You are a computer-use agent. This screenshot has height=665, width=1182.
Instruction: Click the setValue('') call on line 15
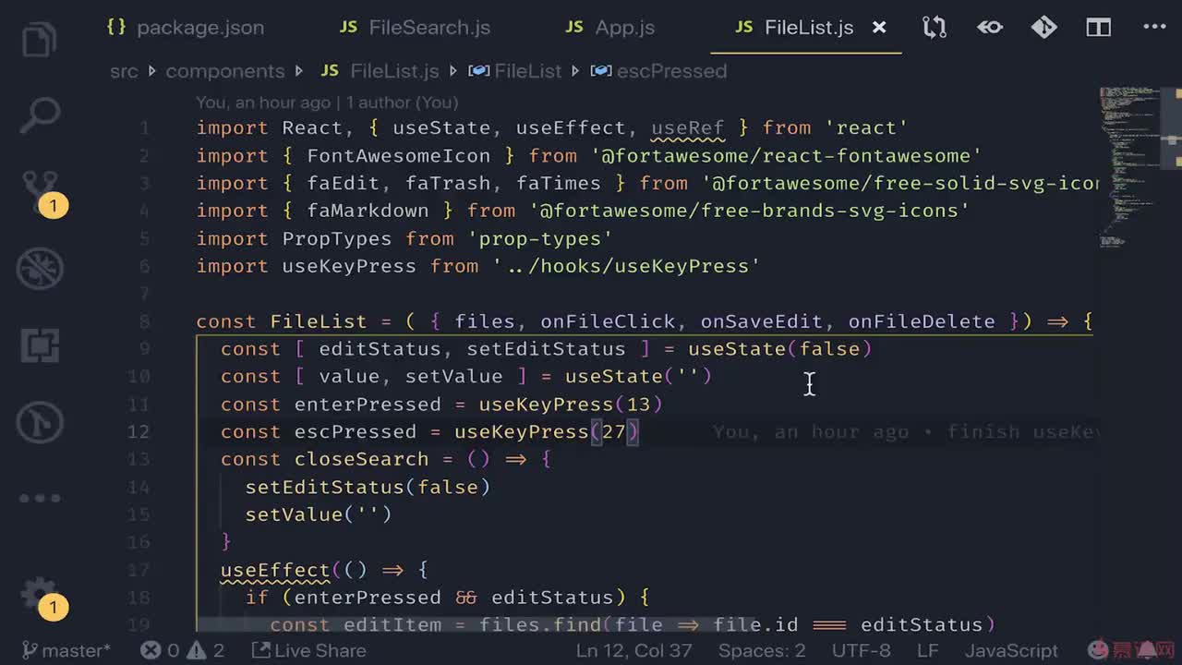click(x=319, y=514)
